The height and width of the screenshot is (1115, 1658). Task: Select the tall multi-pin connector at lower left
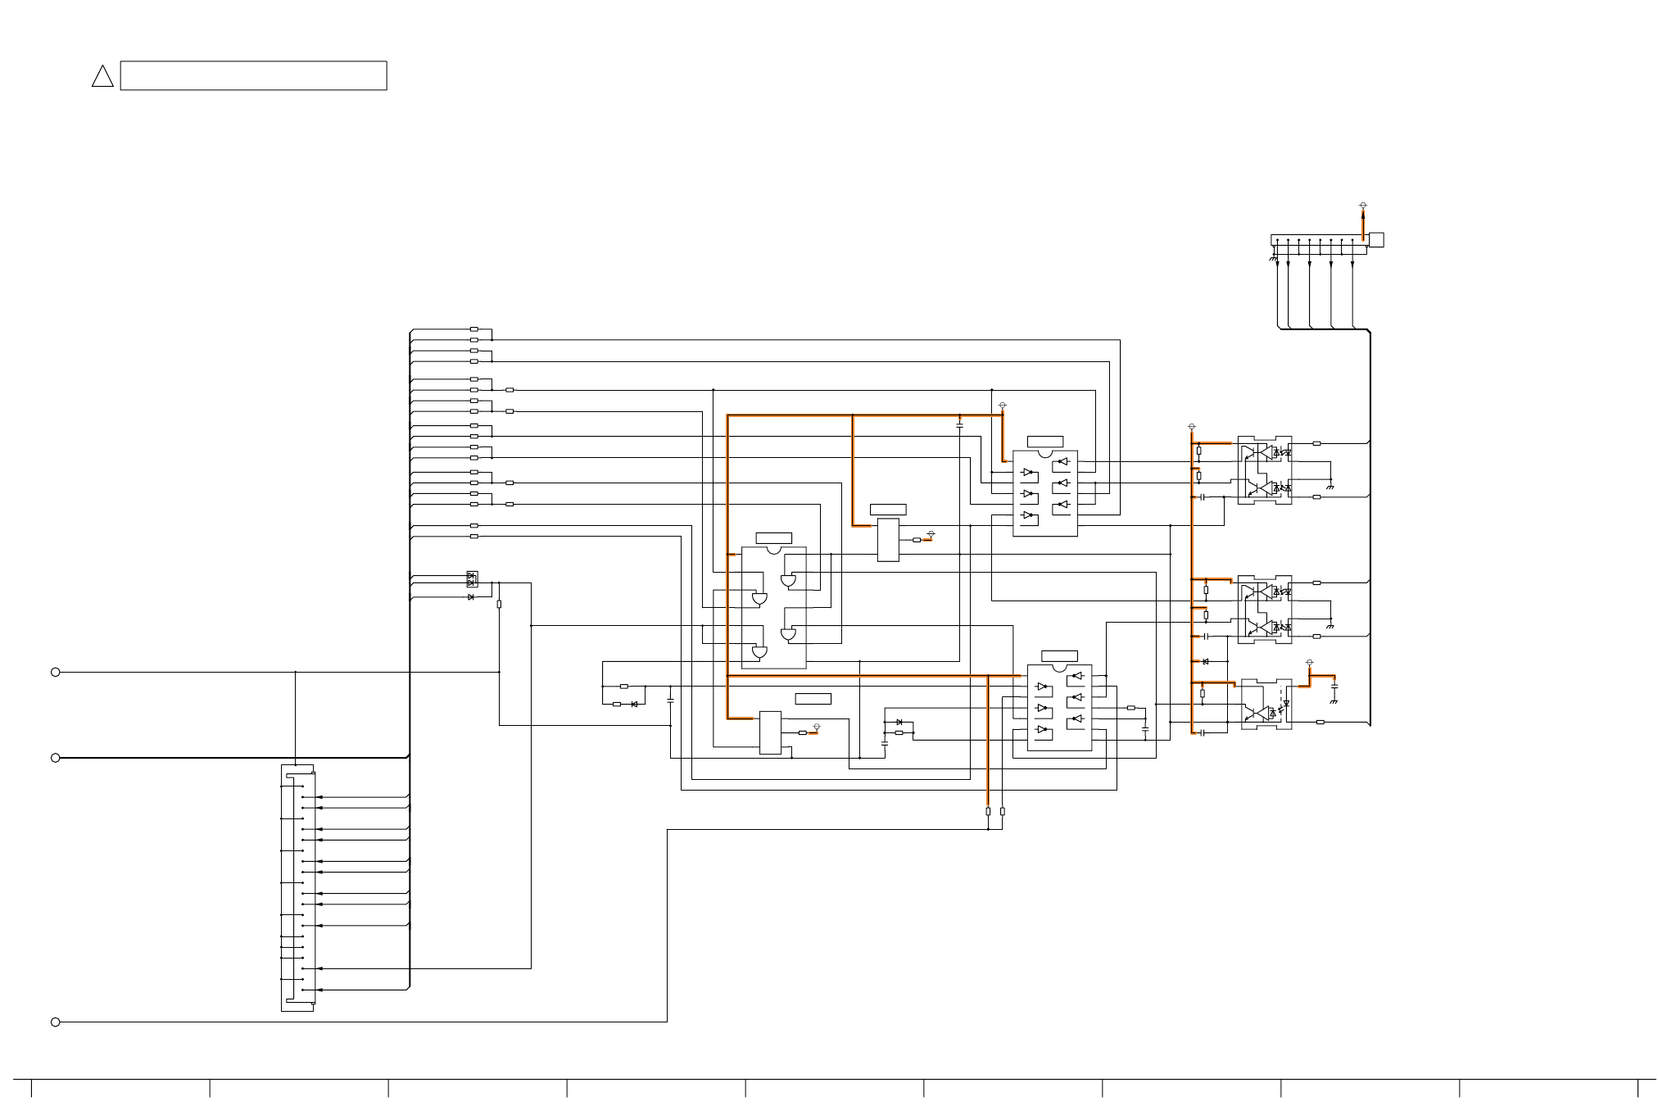(x=297, y=888)
